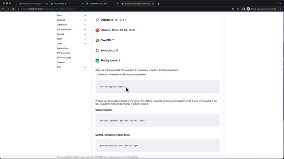Open the Sites sidebar item

click(59, 15)
